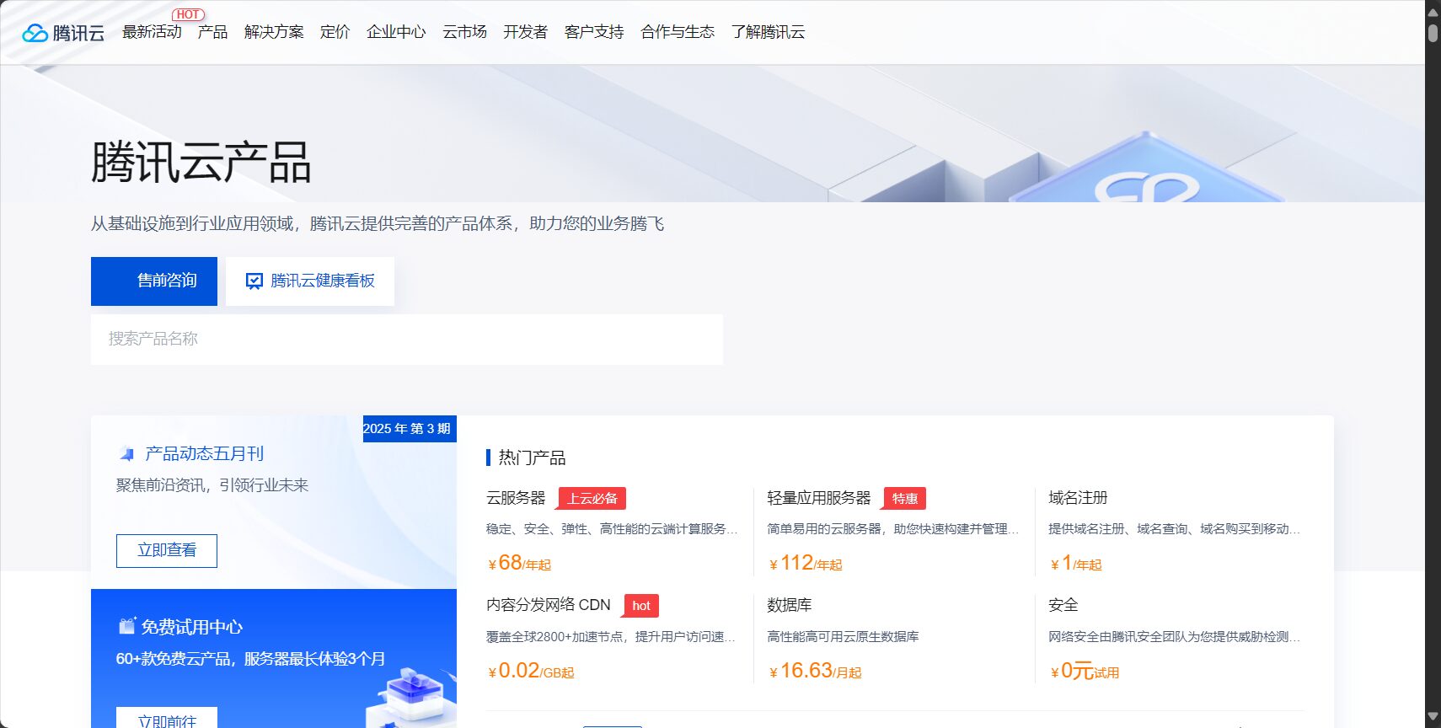Click the ¥112/年起 price

(x=806, y=563)
